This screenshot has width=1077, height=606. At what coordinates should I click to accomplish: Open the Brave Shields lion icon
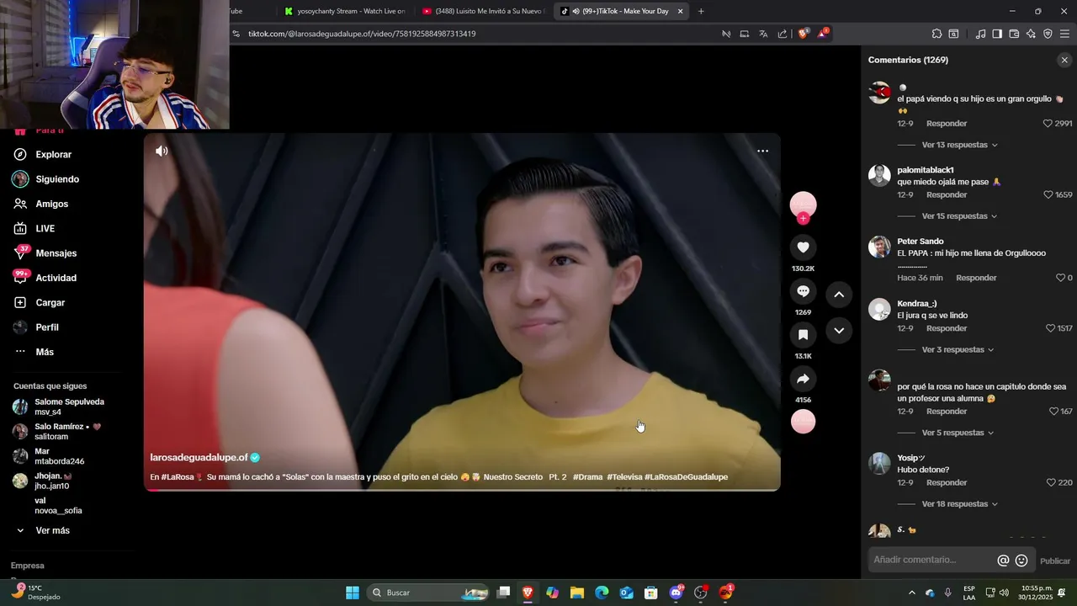[803, 34]
